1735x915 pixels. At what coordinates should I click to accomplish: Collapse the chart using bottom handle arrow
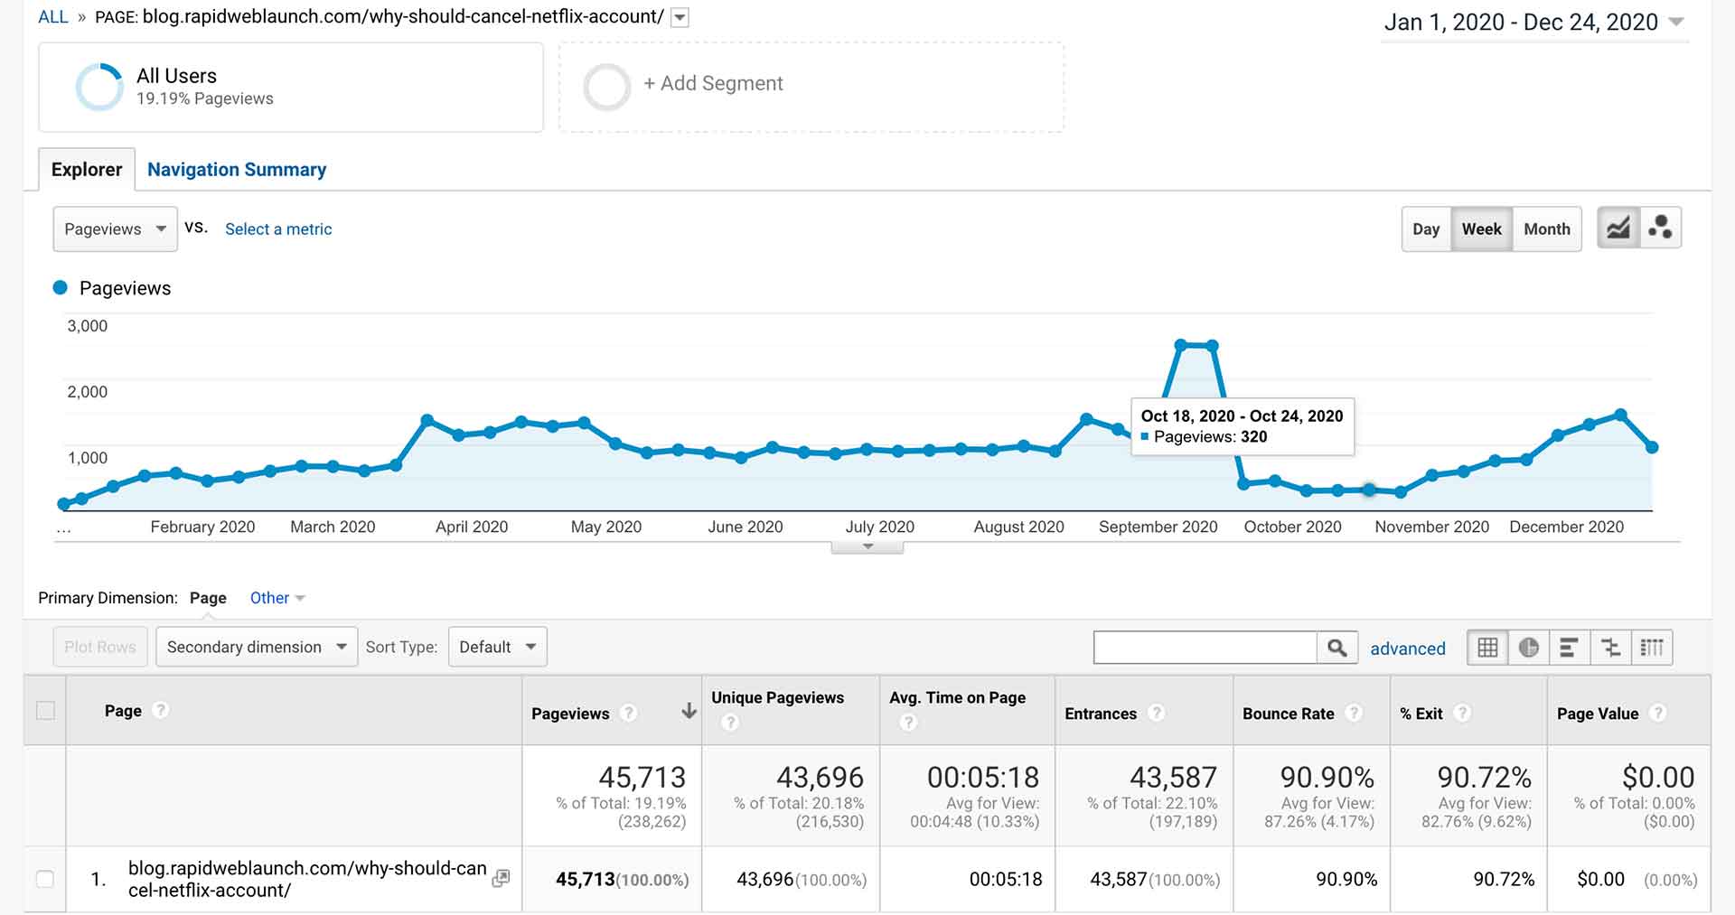pos(867,547)
